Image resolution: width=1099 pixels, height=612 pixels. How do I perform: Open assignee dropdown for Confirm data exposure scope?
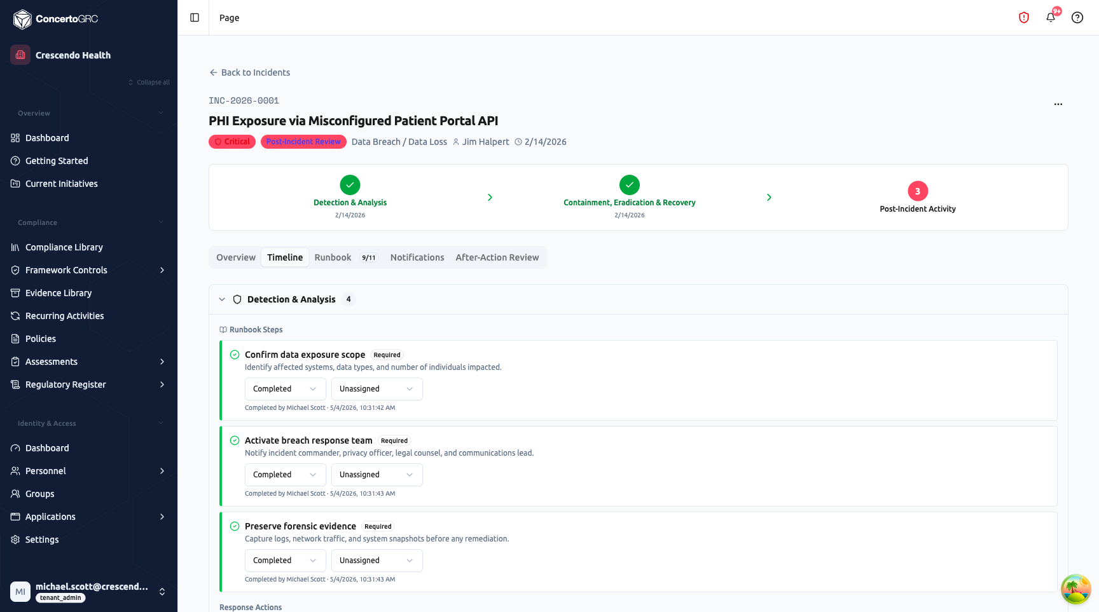[377, 389]
